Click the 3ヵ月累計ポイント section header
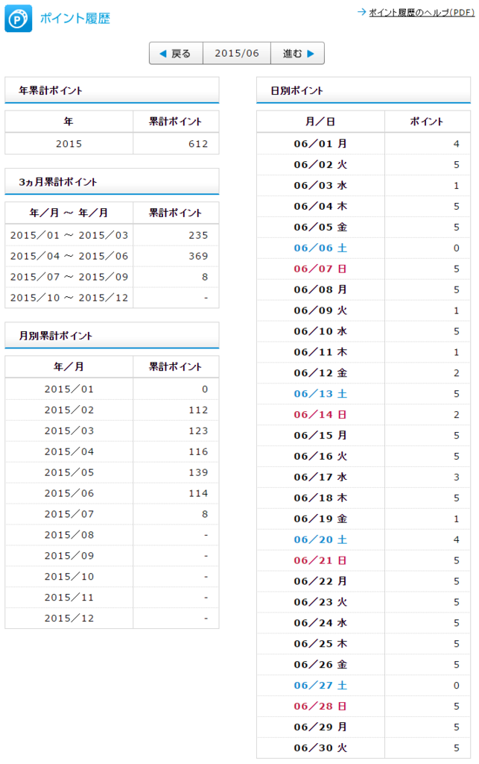 (112, 182)
